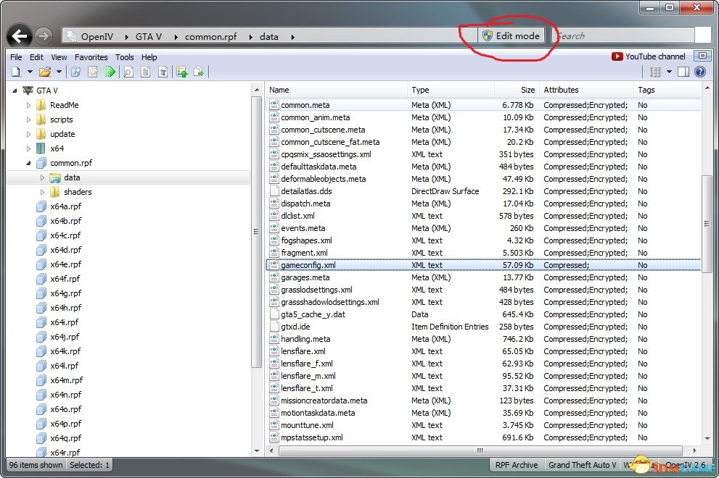Screen dimensions: 719x478
Task: Open help with the blue question icon
Action: [699, 72]
